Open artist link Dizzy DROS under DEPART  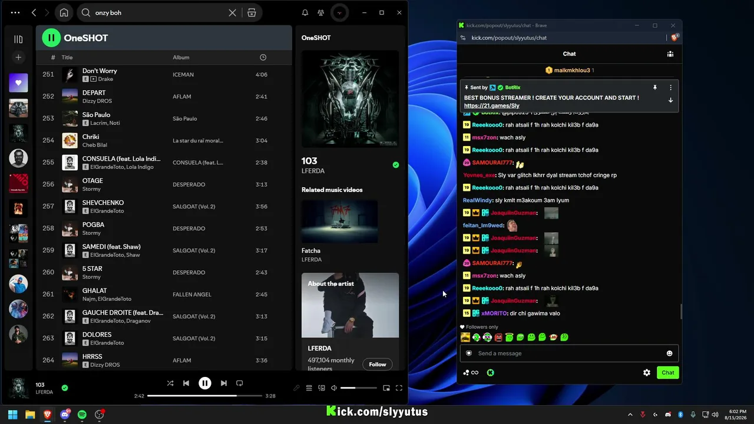(x=97, y=101)
